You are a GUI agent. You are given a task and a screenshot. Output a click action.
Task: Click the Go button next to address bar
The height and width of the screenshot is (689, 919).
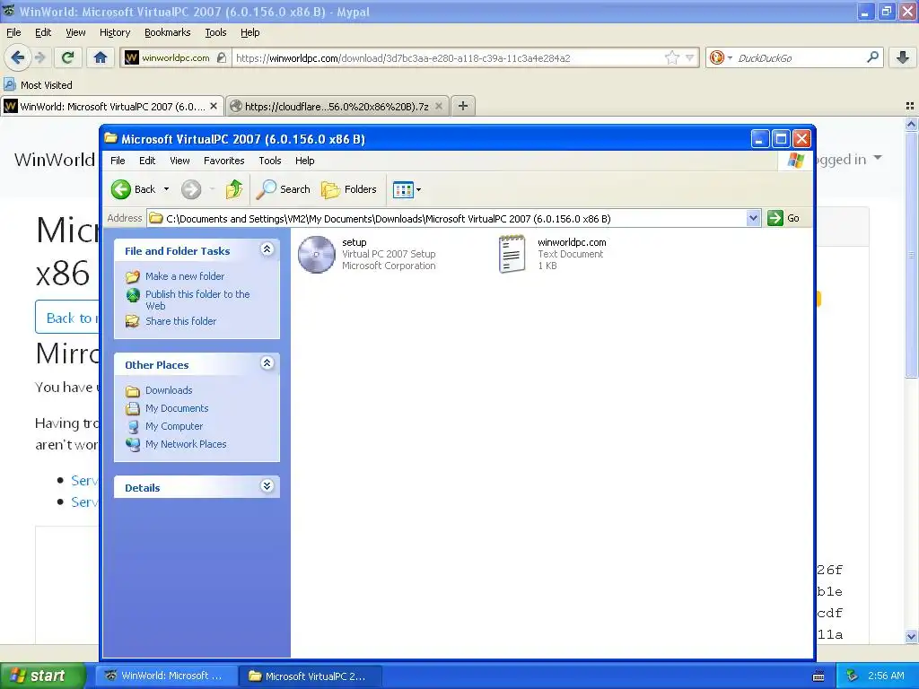pyautogui.click(x=783, y=218)
